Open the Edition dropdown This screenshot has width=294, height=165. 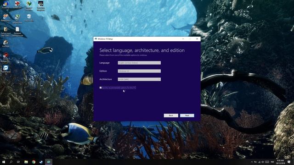tap(139, 71)
